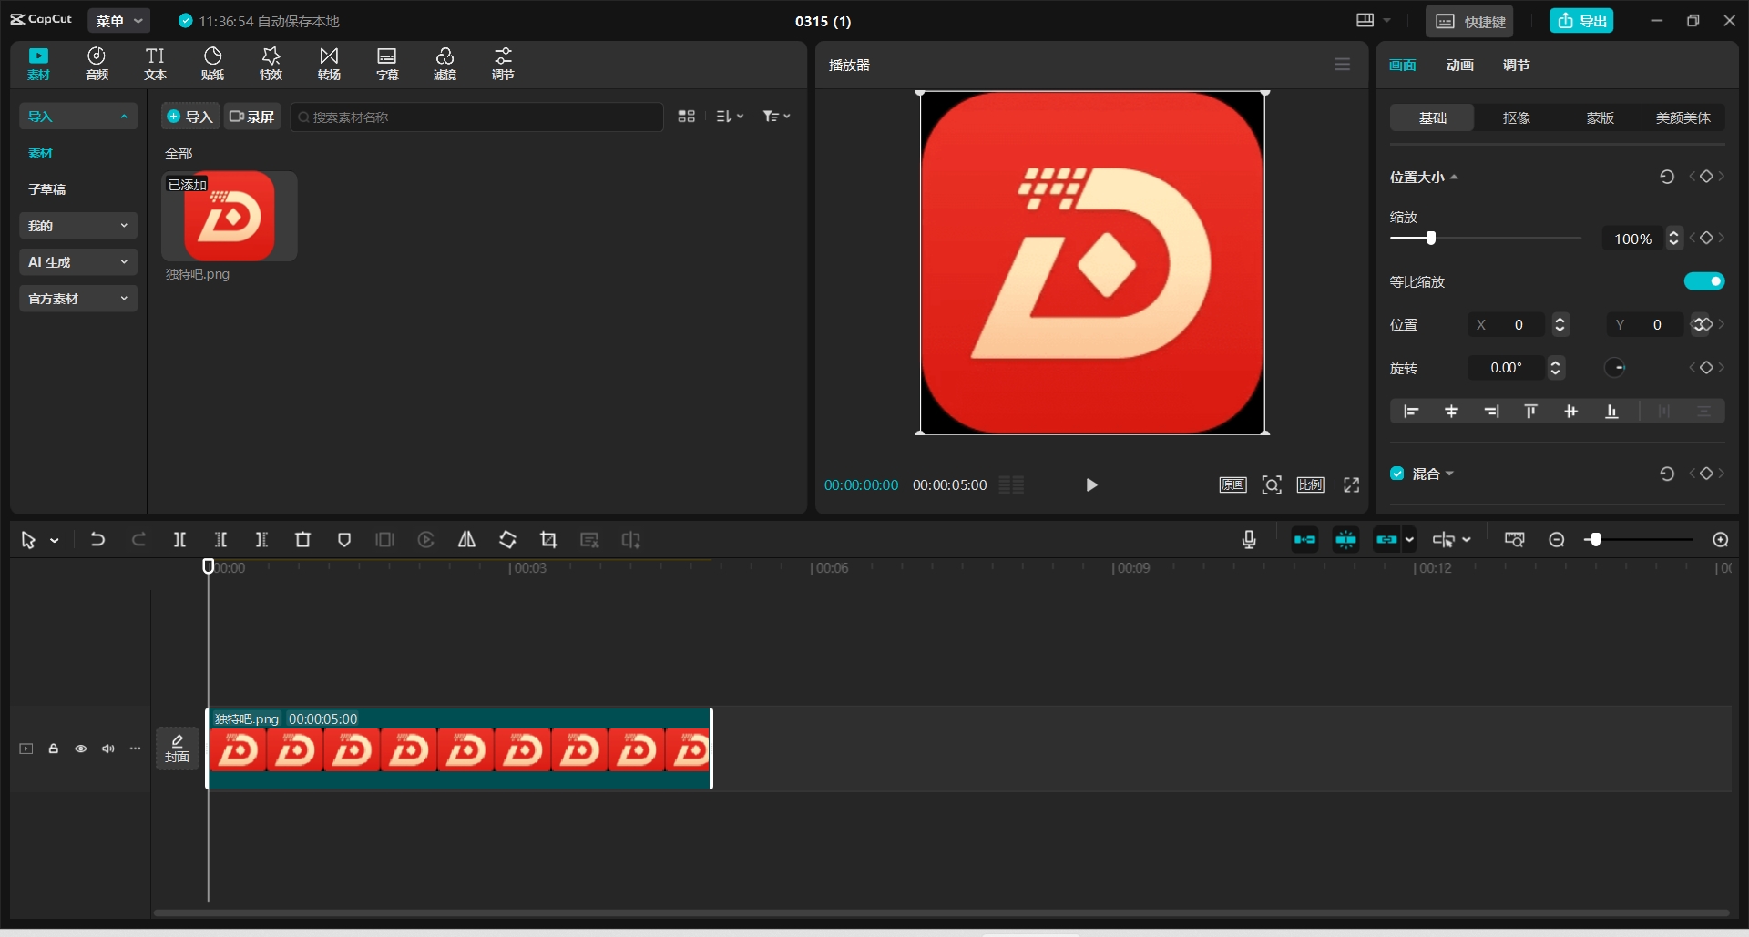Select the 子草稿 sub-draft item
This screenshot has width=1749, height=937.
click(46, 189)
